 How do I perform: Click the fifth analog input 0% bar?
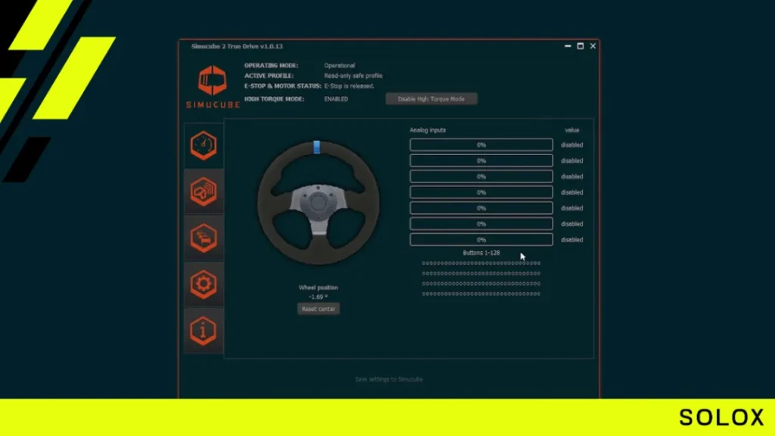pyautogui.click(x=481, y=208)
